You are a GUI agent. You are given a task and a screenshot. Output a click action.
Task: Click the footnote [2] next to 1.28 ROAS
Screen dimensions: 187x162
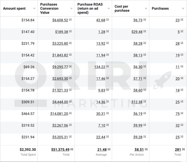[x=108, y=31]
